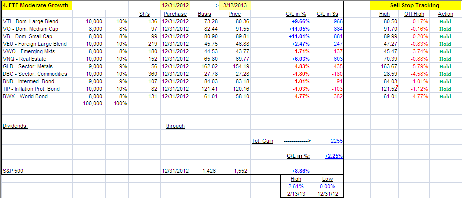Select the 'VNQ - Real Estate' cell
Screen dimensions: 463x199
point(37,59)
